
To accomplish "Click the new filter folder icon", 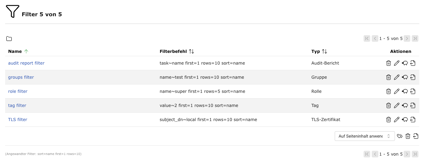I will coord(9,39).
